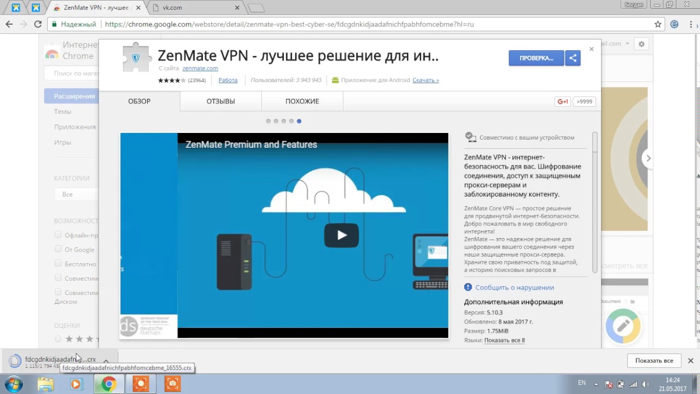Click the browser back arrow
700x394 pixels.
9,24
